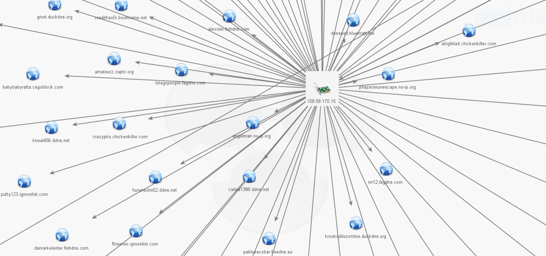The image size is (546, 256).
Task: Click the krookodilezombie.duckdns.org globe icon
Action: (x=356, y=223)
